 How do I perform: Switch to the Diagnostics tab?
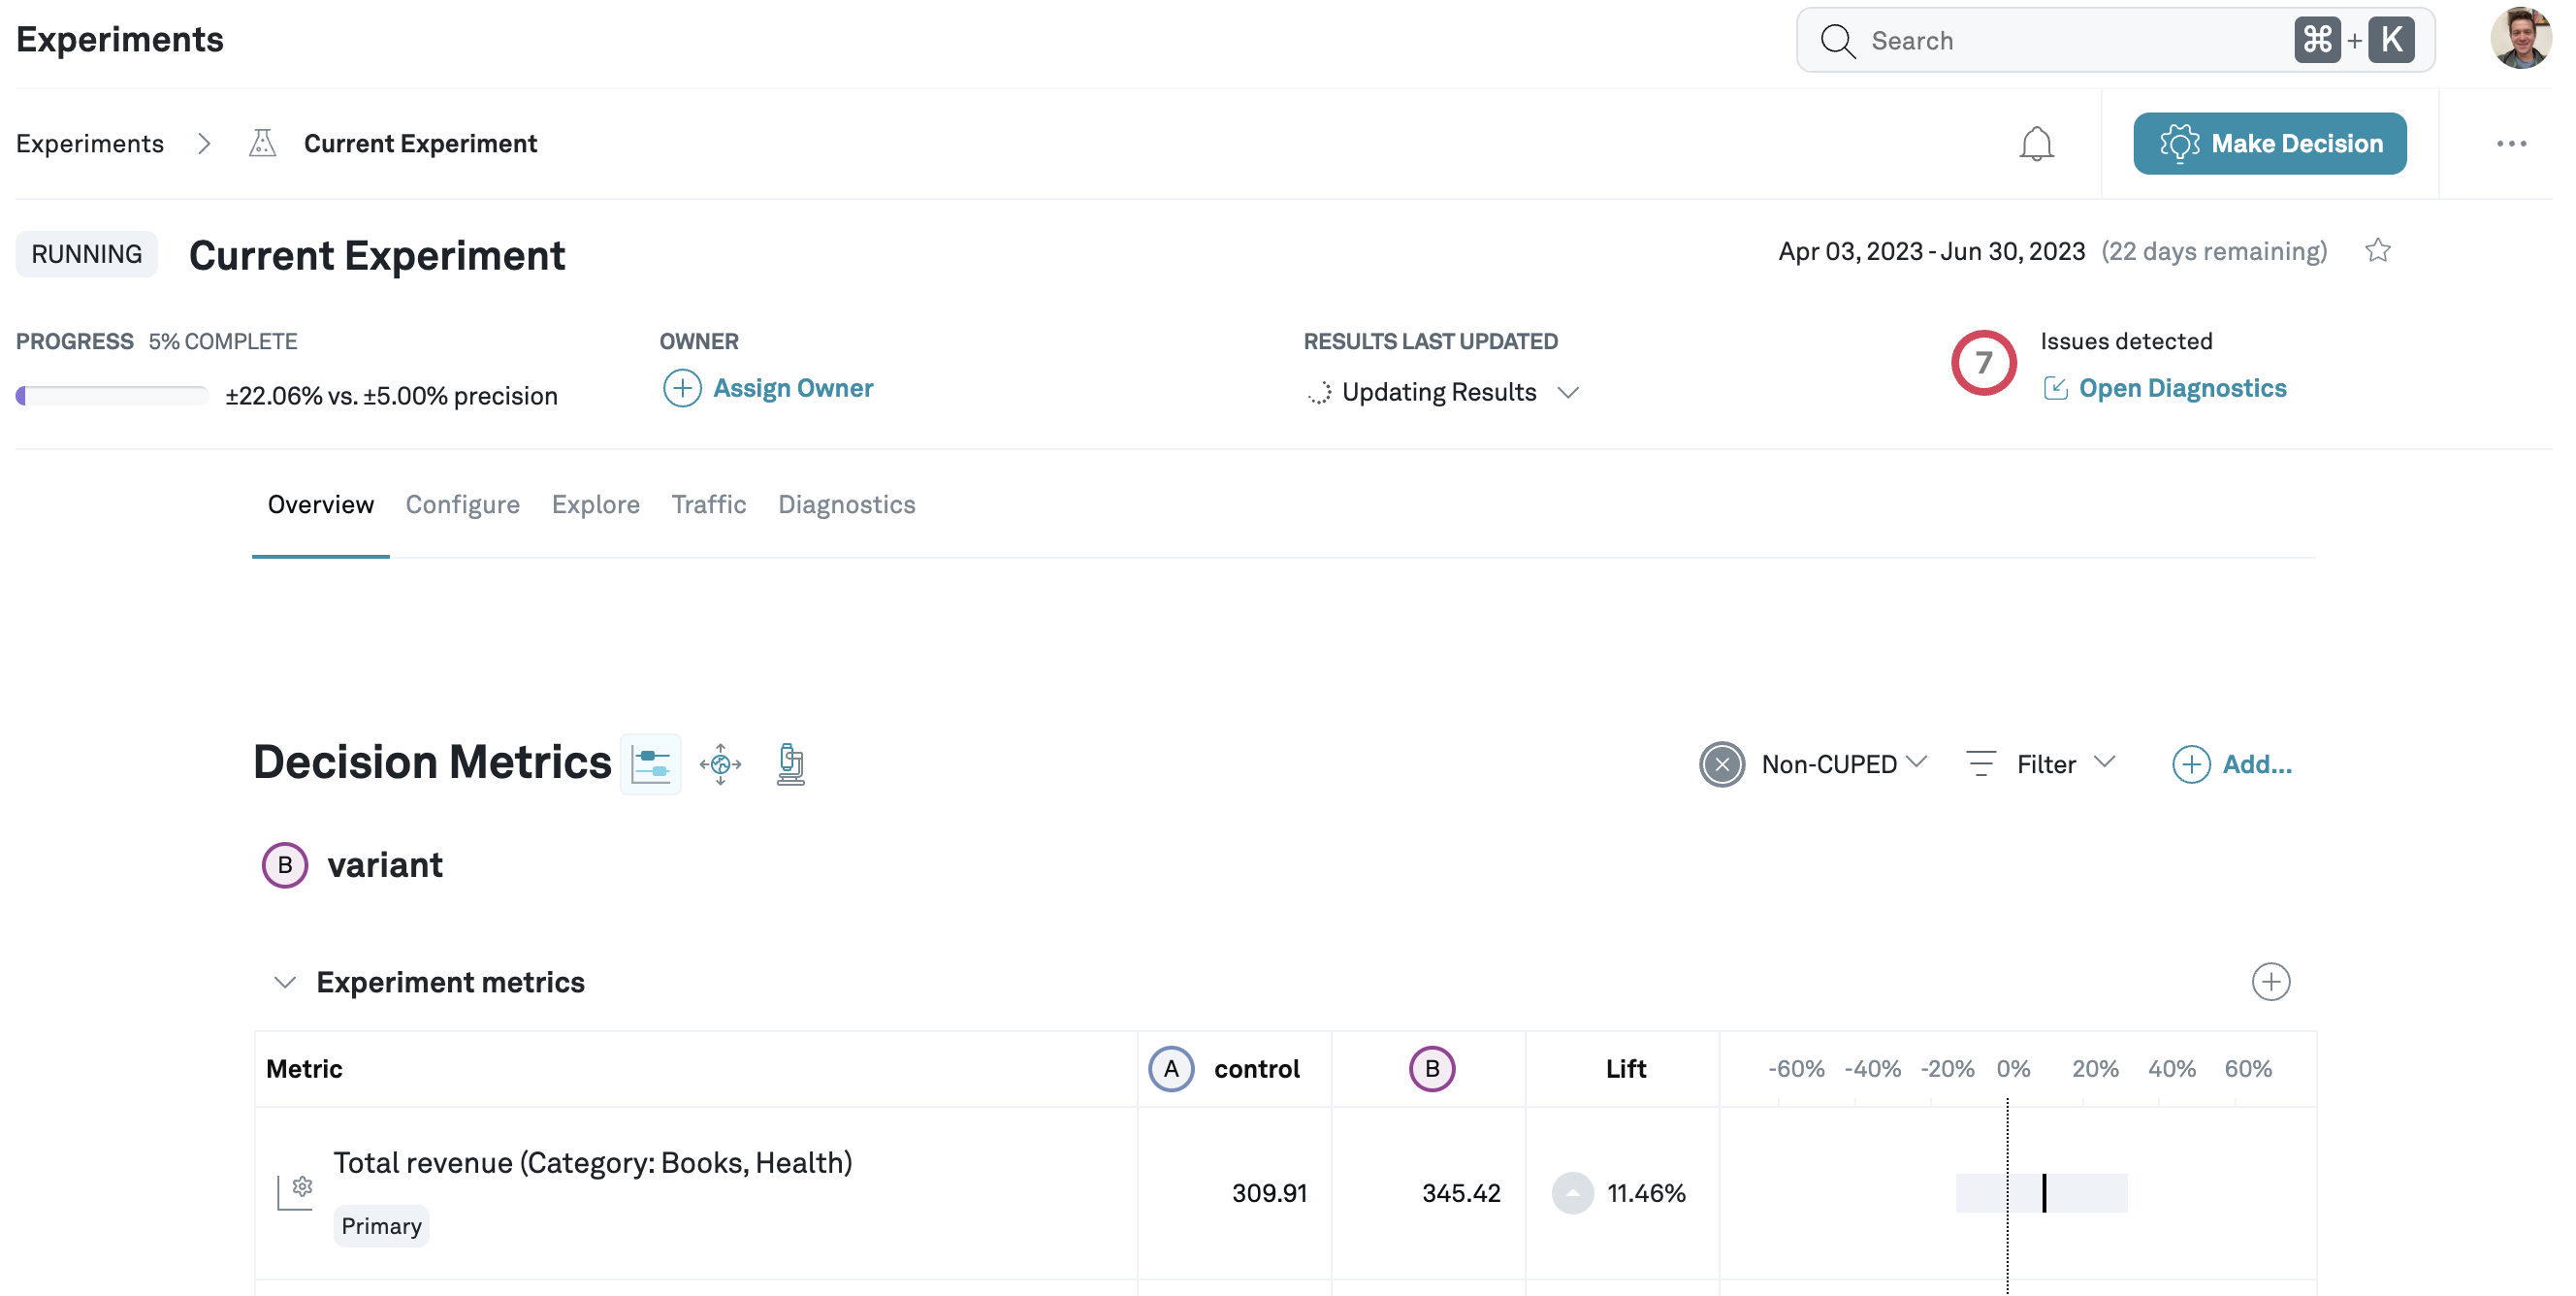tap(846, 505)
